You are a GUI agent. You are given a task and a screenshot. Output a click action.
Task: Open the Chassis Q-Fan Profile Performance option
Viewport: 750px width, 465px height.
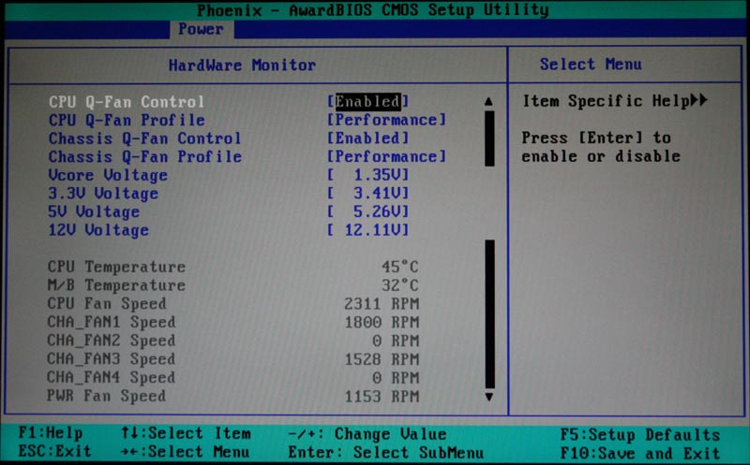click(386, 156)
